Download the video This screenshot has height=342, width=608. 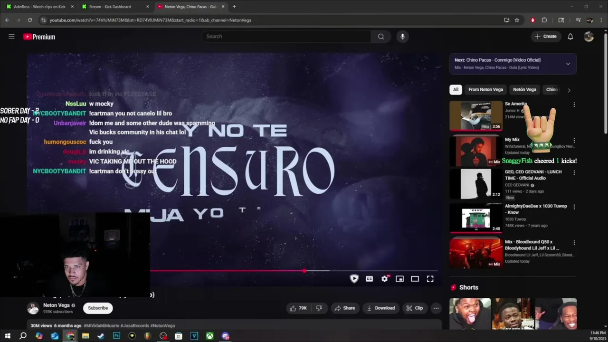(x=380, y=308)
